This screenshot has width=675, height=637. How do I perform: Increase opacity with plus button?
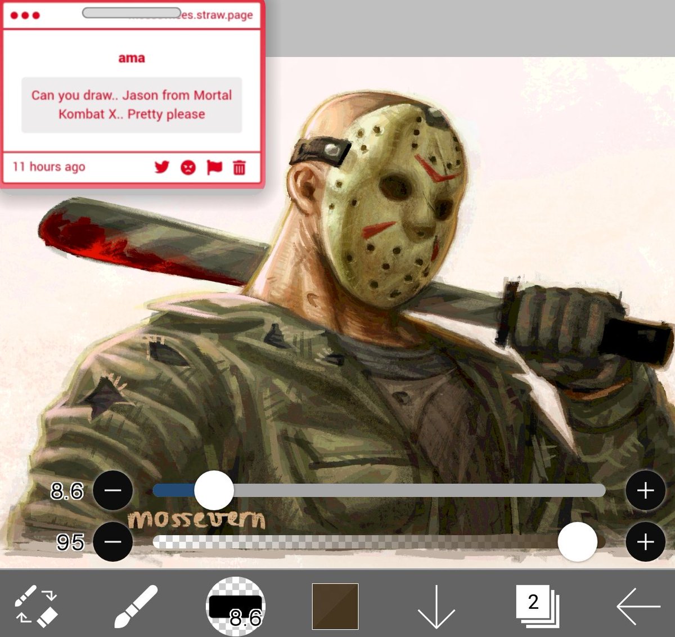click(645, 541)
